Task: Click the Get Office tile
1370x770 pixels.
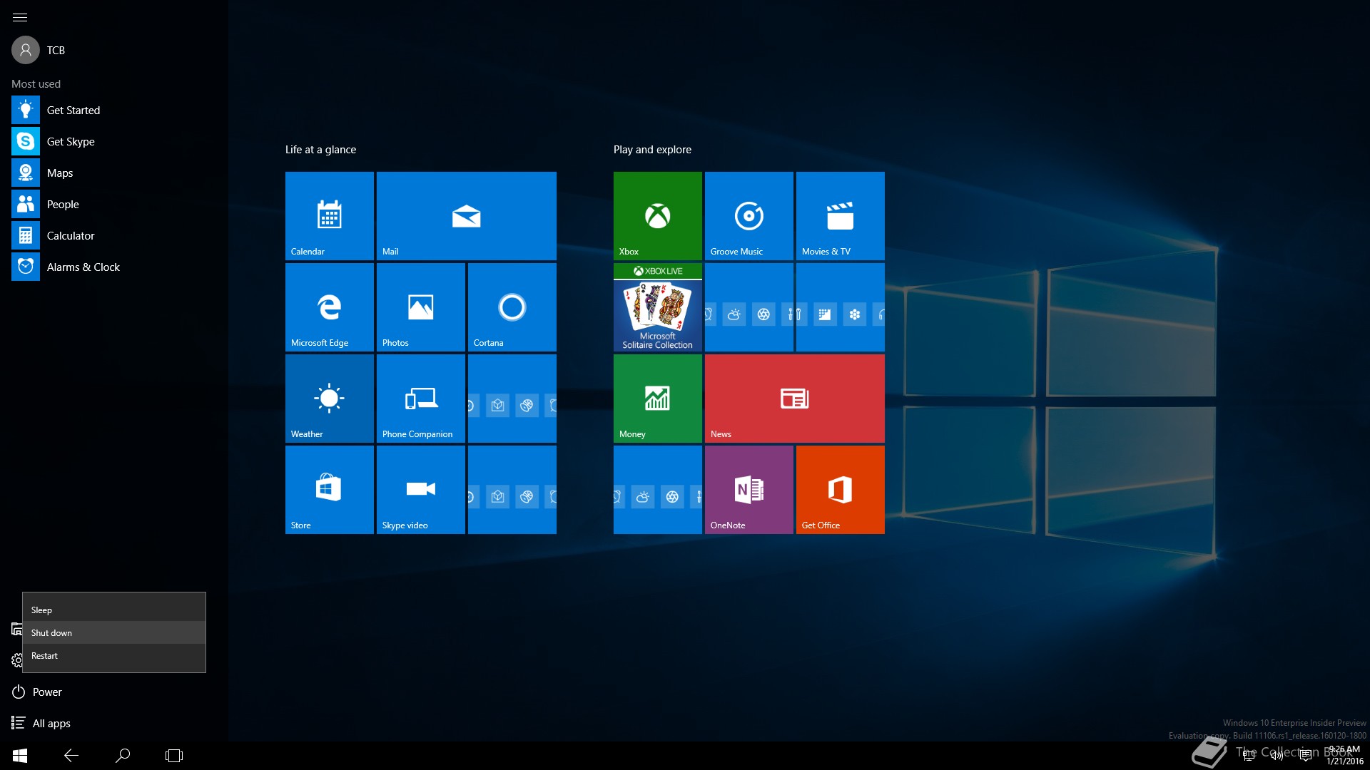Action: [x=840, y=489]
